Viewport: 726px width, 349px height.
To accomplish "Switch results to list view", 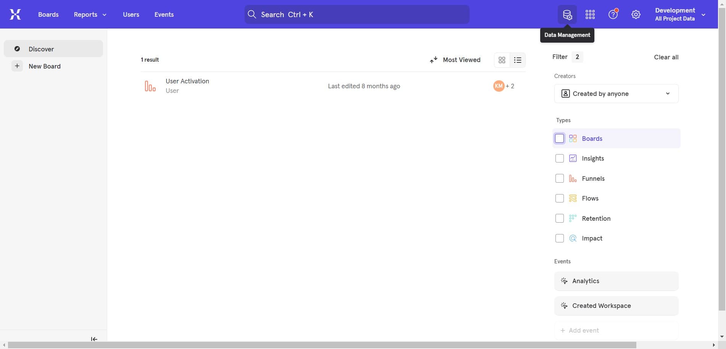I will [517, 60].
